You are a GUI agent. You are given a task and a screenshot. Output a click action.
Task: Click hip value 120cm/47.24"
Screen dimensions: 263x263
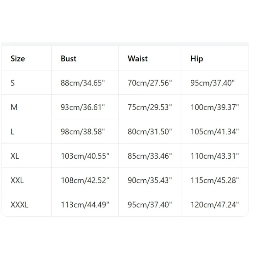click(x=215, y=205)
